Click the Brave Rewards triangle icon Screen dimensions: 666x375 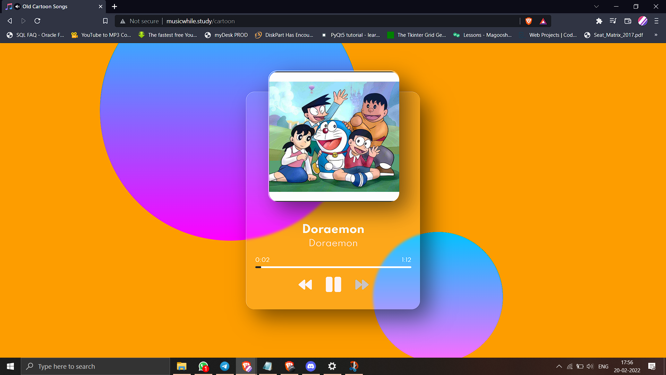pyautogui.click(x=543, y=21)
